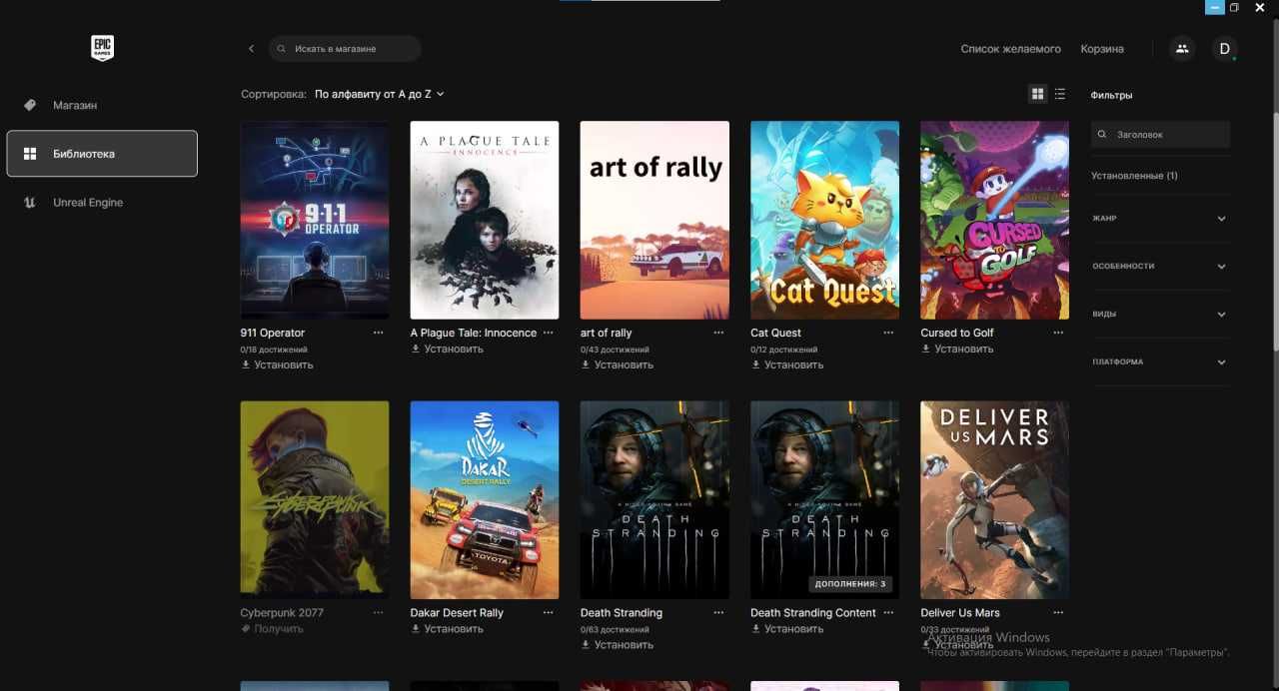This screenshot has height=691, width=1279.
Task: Open the Магазин section
Action: (x=102, y=105)
